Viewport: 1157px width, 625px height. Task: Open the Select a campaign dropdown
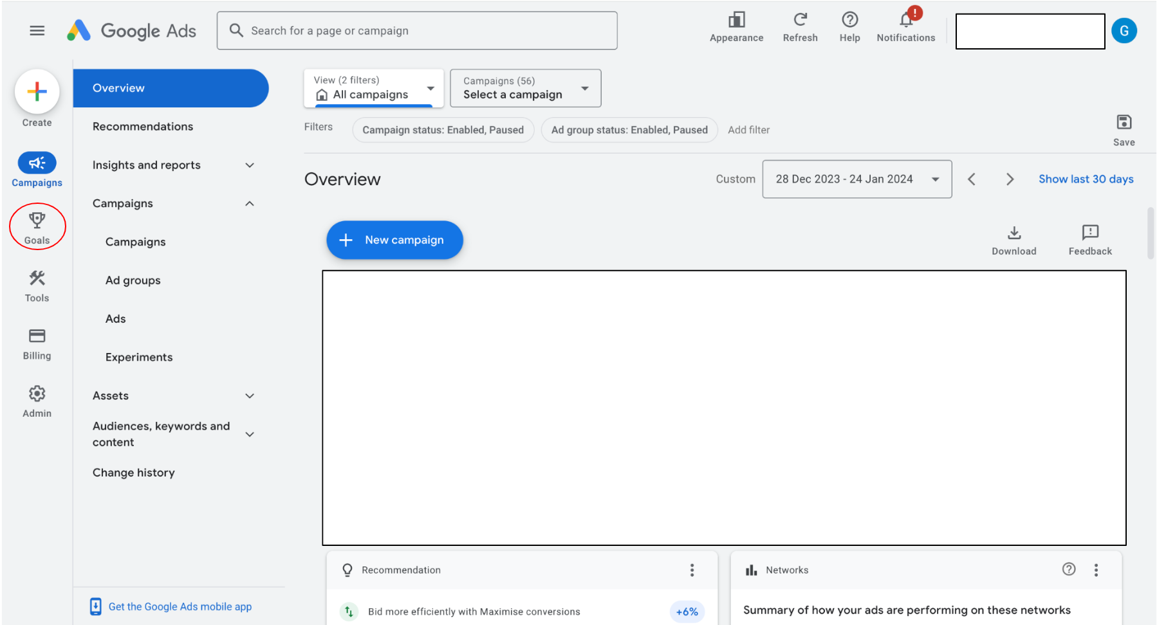point(525,88)
